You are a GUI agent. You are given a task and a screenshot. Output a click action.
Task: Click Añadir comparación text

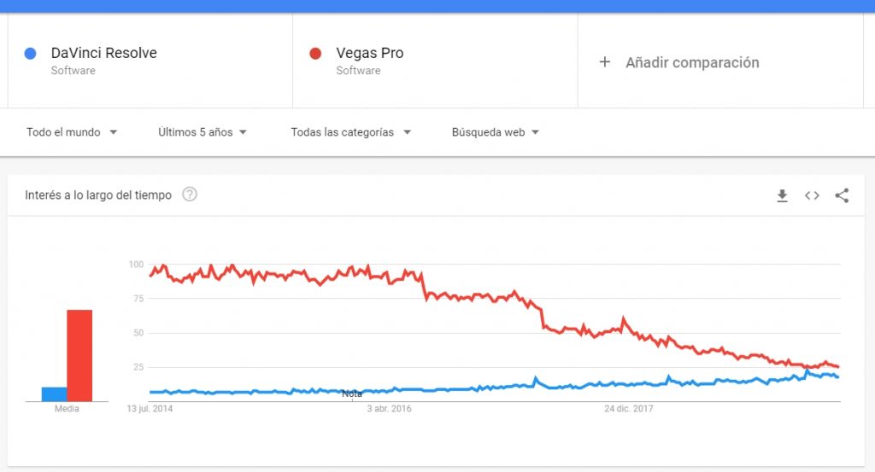[x=692, y=62]
